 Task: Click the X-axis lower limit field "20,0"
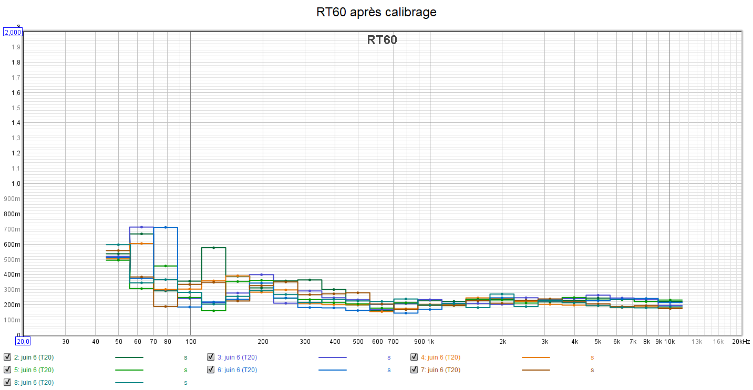click(23, 341)
